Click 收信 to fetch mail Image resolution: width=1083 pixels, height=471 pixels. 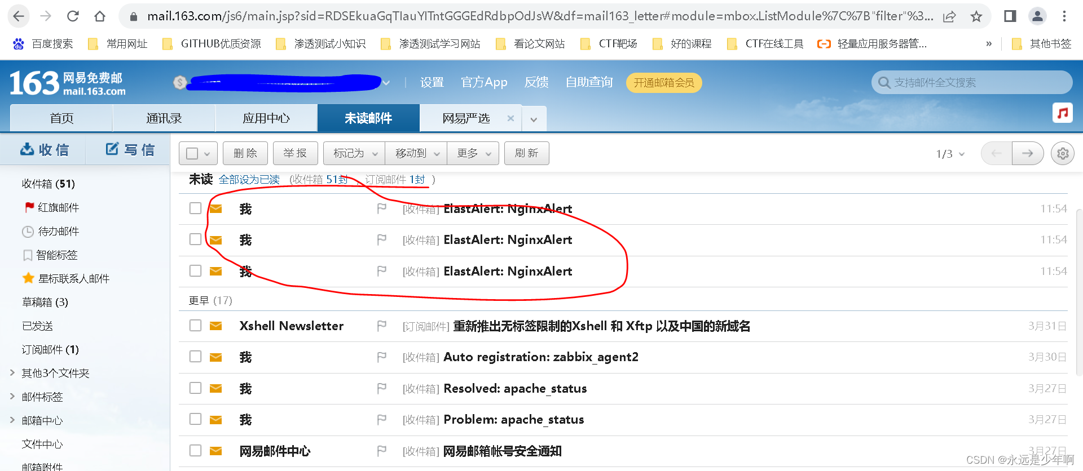pyautogui.click(x=45, y=149)
